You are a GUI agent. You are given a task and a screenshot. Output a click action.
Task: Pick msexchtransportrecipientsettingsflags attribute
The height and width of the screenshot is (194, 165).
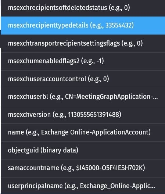tap(83, 43)
